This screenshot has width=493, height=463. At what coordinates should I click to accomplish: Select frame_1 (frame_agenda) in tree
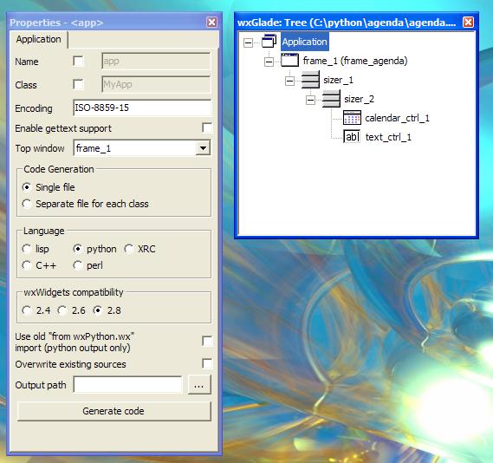tap(355, 61)
